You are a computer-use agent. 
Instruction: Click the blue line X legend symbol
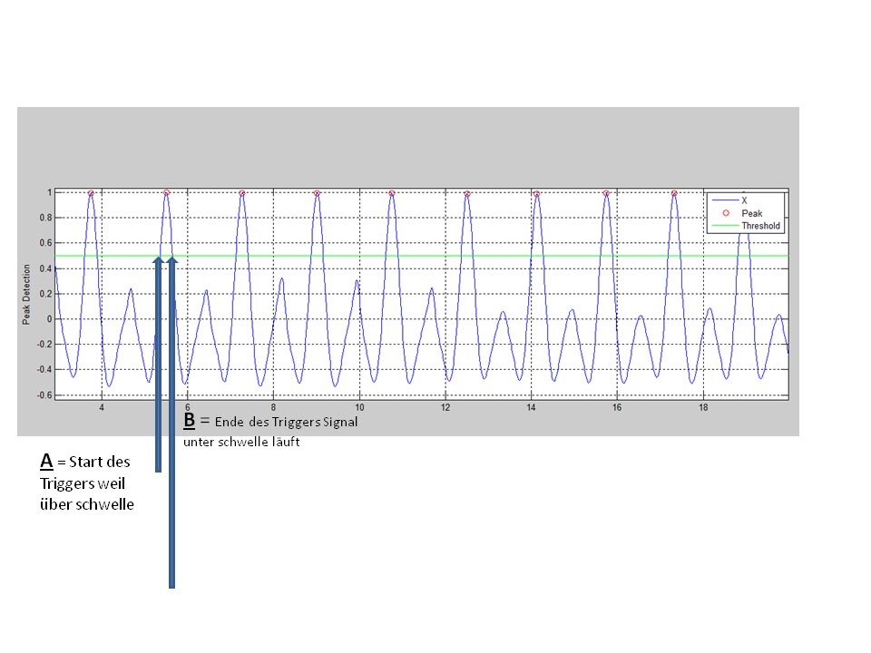click(x=724, y=200)
